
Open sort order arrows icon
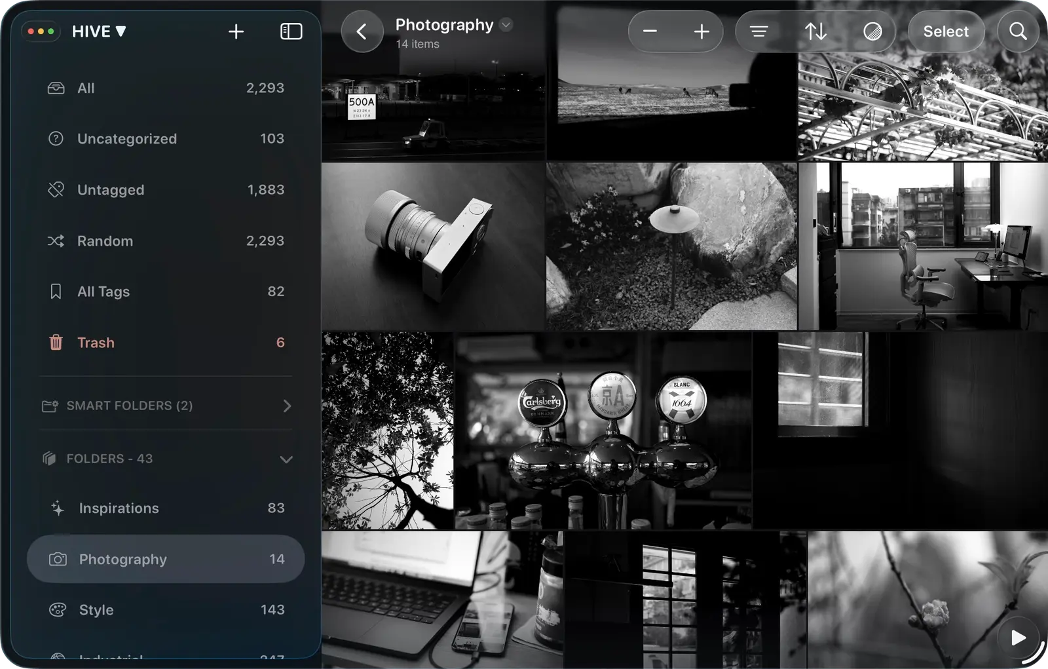click(815, 31)
